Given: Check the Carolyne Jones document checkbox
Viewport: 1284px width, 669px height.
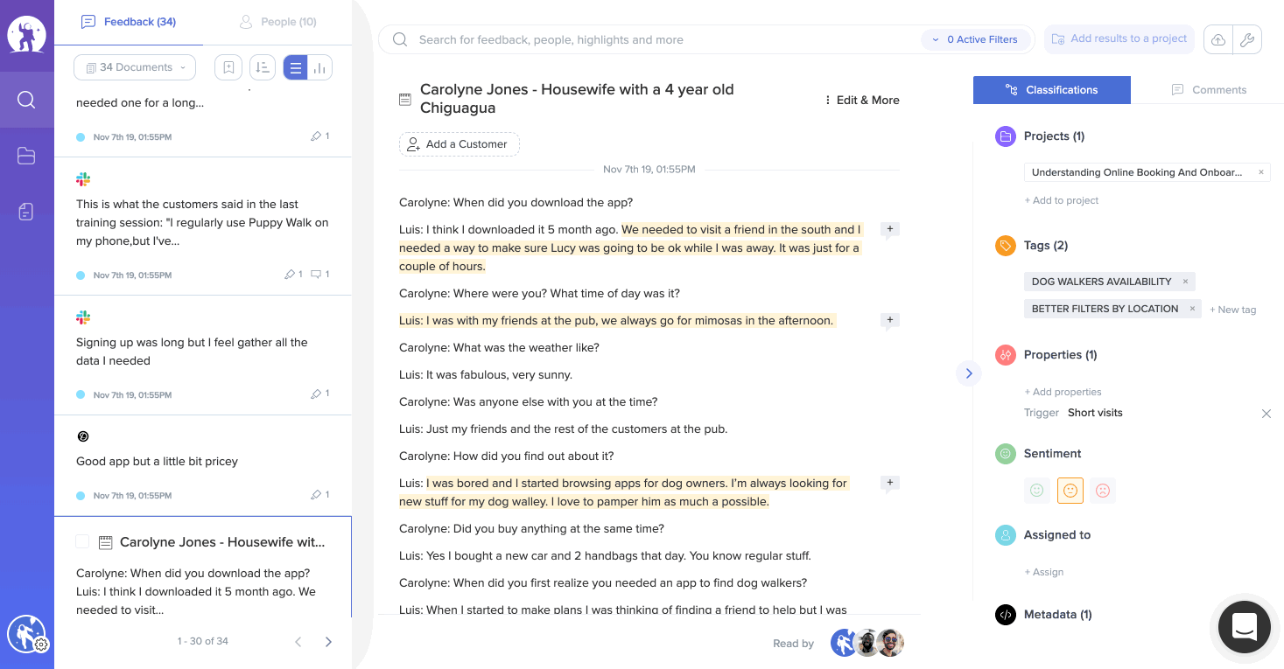Looking at the screenshot, I should pyautogui.click(x=82, y=542).
